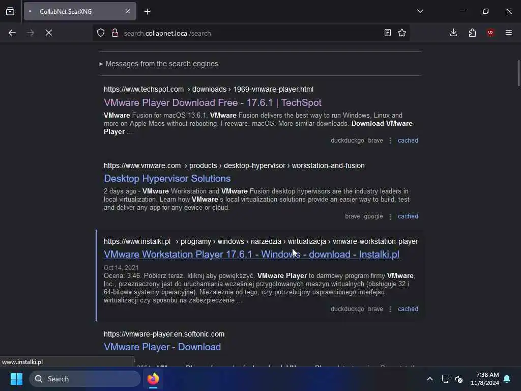Viewport: 521px width, 391px height.
Task: Open the muted volume tray icon
Action: 459,379
